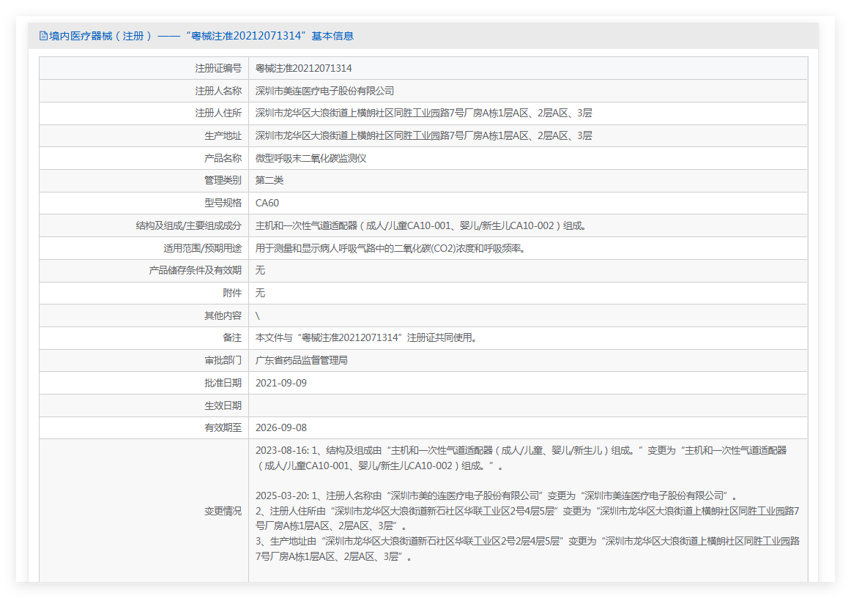Viewport: 851px width, 598px height.
Task: Click the 适用范围/预期用途 label
Action: (x=202, y=248)
